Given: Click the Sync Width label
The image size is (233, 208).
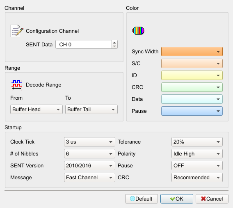Looking at the screenshot, I should 145,52.
